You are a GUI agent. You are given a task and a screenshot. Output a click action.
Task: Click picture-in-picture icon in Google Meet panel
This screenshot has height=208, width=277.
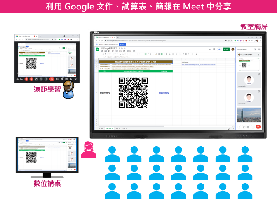(255, 50)
